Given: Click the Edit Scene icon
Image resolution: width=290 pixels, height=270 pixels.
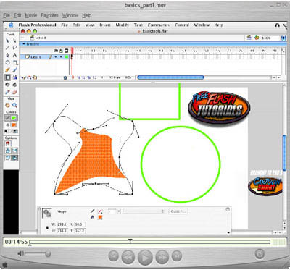Looking at the screenshot, I should point(249,38).
